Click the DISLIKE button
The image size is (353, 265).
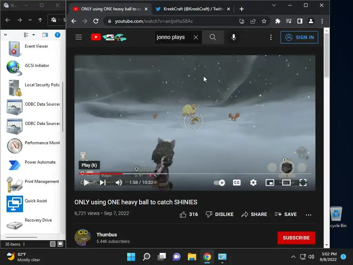click(x=220, y=214)
